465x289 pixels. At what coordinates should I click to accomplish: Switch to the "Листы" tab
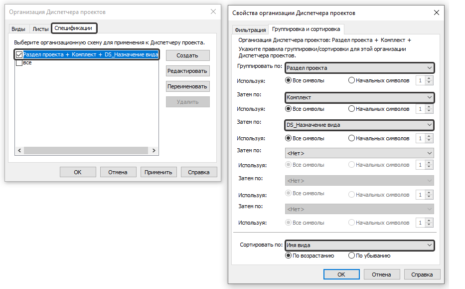click(x=40, y=29)
